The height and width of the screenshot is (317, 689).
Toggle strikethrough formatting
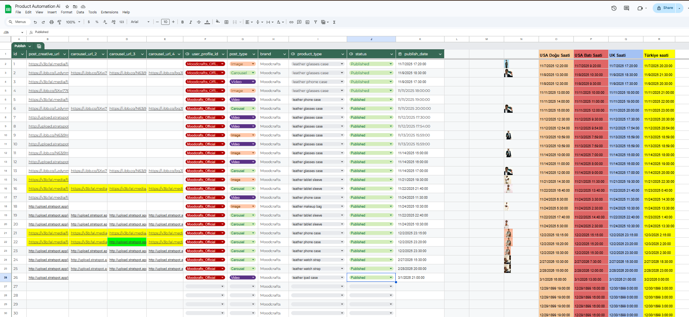point(199,22)
